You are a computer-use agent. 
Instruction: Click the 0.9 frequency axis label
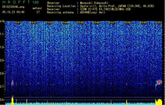(x=2, y=60)
